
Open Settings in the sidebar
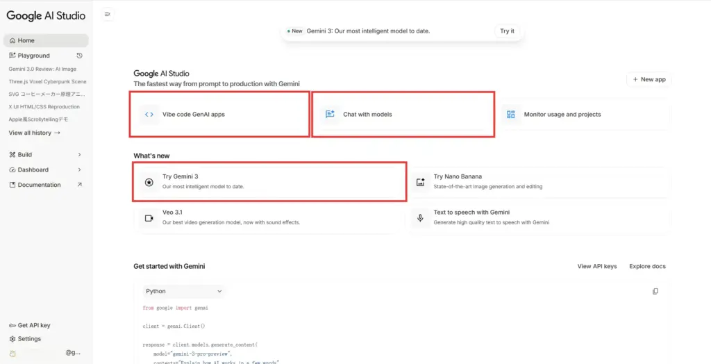[29, 339]
